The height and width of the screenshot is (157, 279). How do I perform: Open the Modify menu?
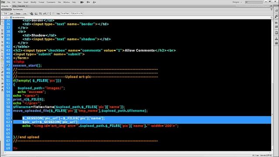click(33, 2)
